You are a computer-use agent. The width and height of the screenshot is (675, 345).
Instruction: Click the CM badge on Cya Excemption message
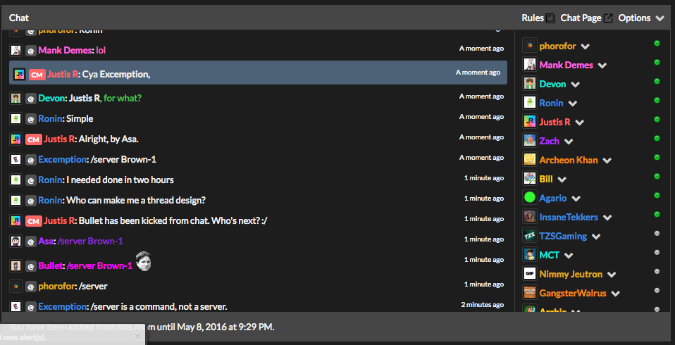coord(37,75)
